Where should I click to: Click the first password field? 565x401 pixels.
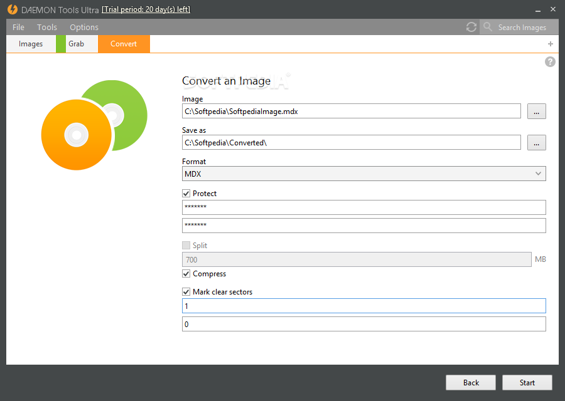click(x=364, y=207)
